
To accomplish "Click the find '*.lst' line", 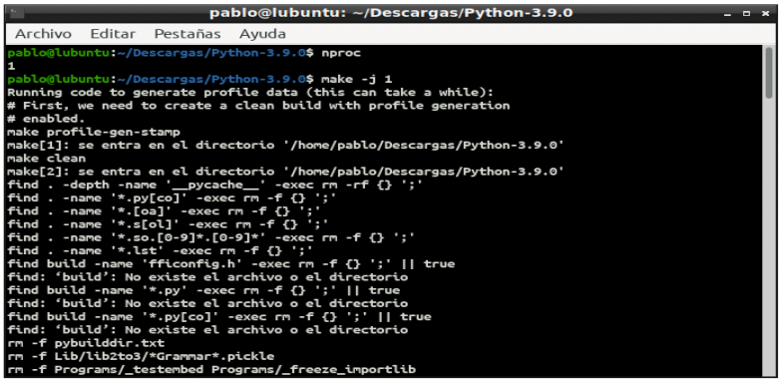I will [160, 250].
